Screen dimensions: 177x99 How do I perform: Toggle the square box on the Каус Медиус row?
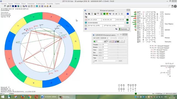click(138, 24)
